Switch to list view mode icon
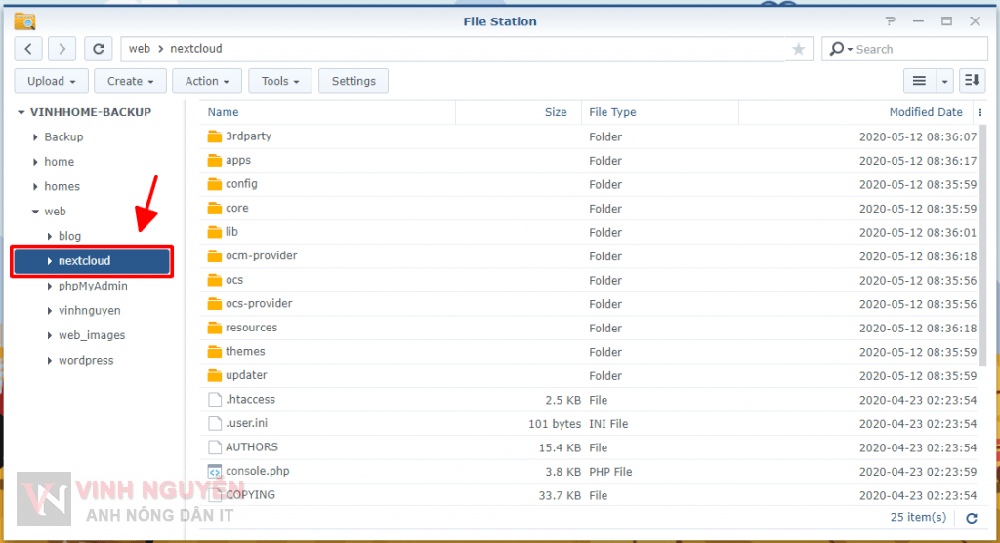1000x543 pixels. pos(919,81)
